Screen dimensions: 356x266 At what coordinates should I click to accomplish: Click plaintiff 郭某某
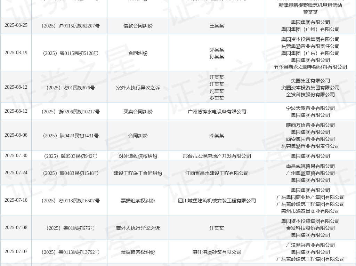point(217,50)
